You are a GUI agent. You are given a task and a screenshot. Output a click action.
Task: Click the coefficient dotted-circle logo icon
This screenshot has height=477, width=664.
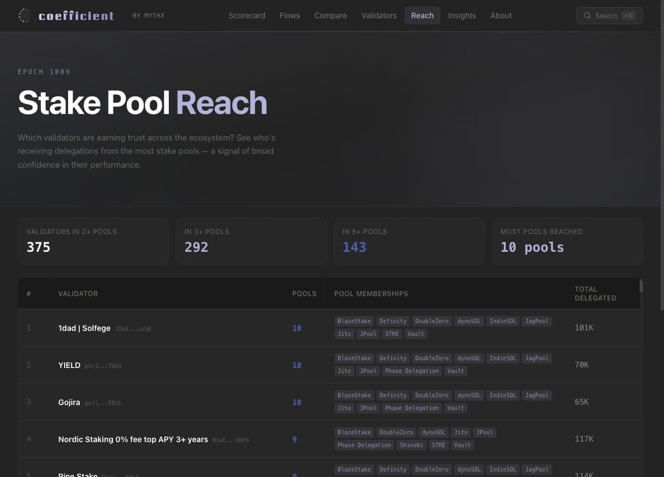pos(24,15)
